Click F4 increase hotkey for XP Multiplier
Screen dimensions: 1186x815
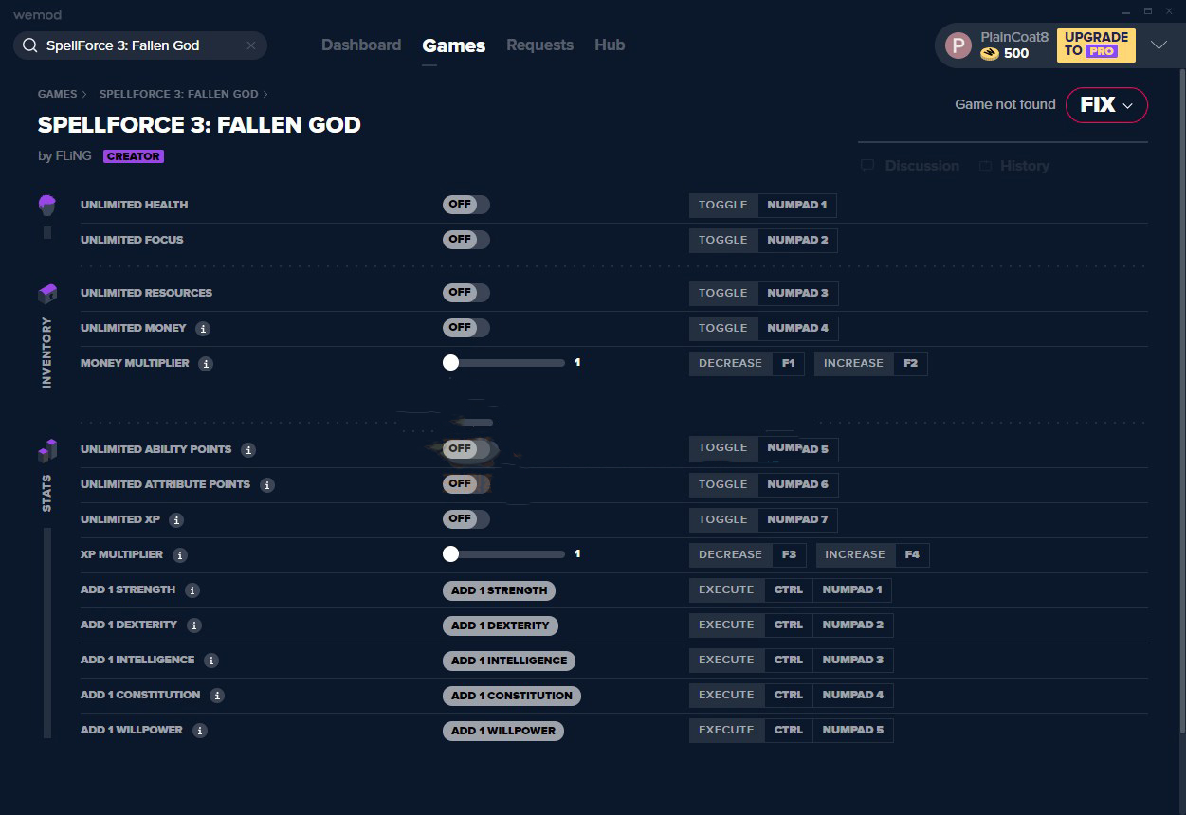912,554
